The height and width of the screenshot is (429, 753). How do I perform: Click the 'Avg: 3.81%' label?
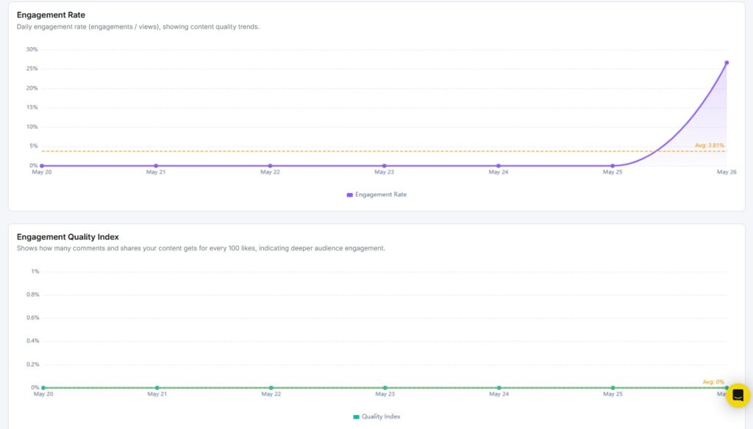click(x=710, y=145)
